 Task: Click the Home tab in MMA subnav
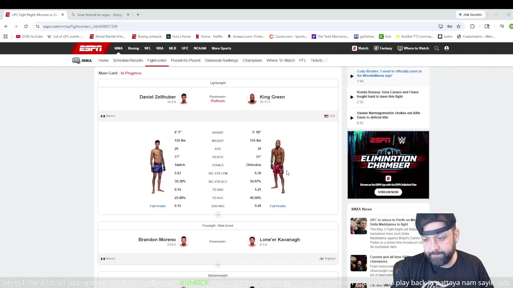pyautogui.click(x=103, y=60)
